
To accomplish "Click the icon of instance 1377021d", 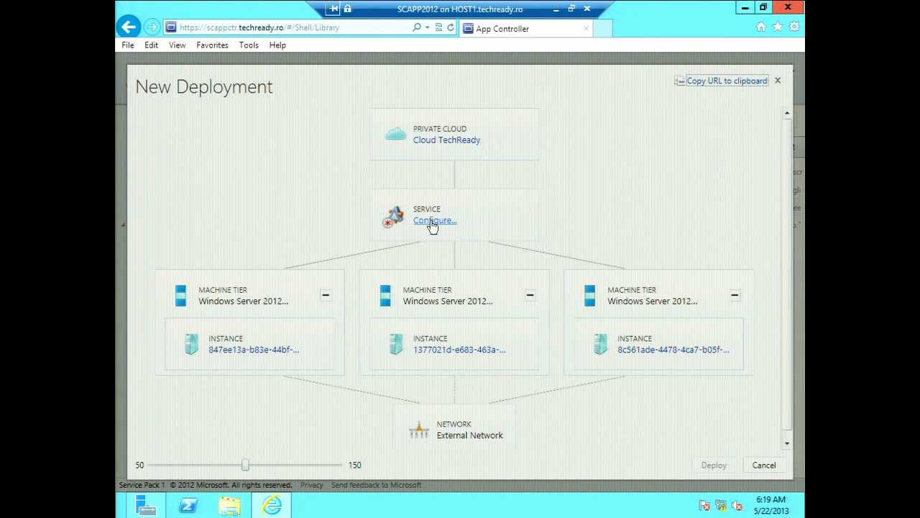I will click(x=396, y=344).
